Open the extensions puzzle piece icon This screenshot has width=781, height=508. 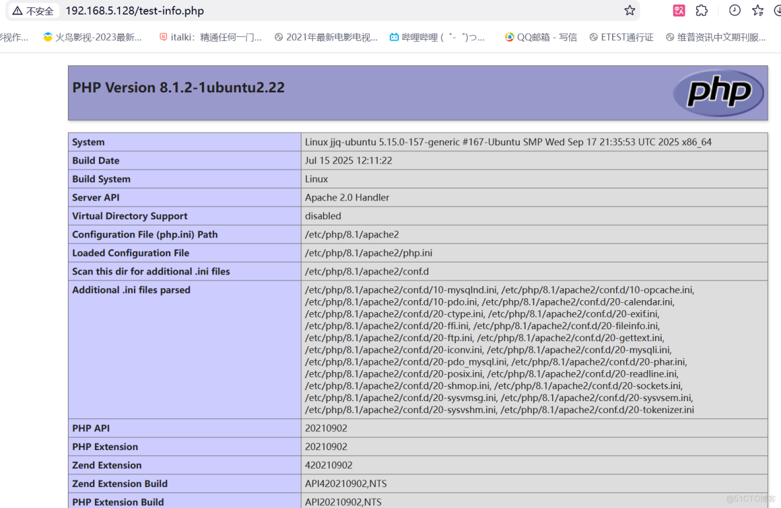click(701, 11)
